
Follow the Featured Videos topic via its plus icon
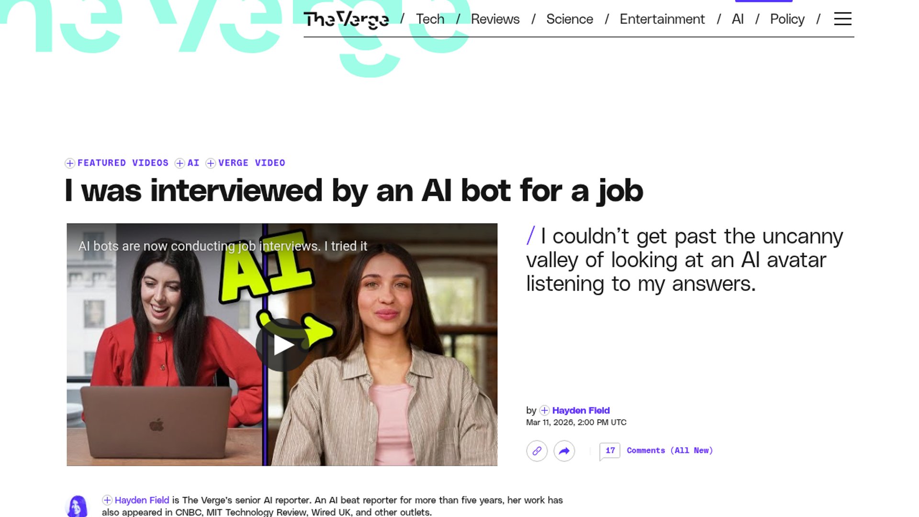click(70, 163)
